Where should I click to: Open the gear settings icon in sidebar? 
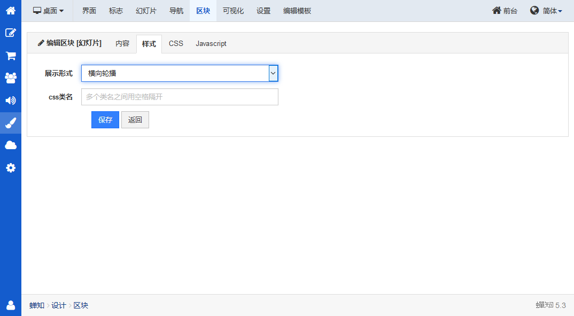[x=10, y=168]
